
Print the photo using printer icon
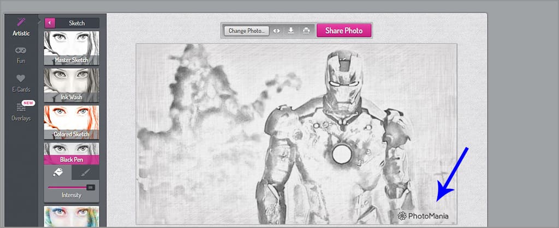click(x=306, y=30)
